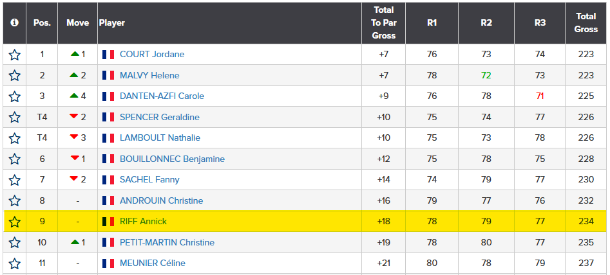The image size is (610, 275).
Task: Click red 71 score for DANTEN-AZFI R3
Action: coord(540,96)
